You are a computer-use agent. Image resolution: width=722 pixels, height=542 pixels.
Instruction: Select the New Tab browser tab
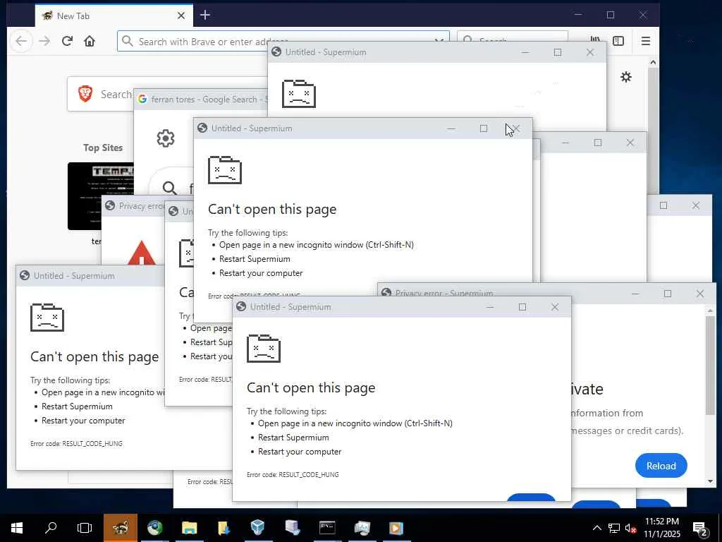(114, 16)
